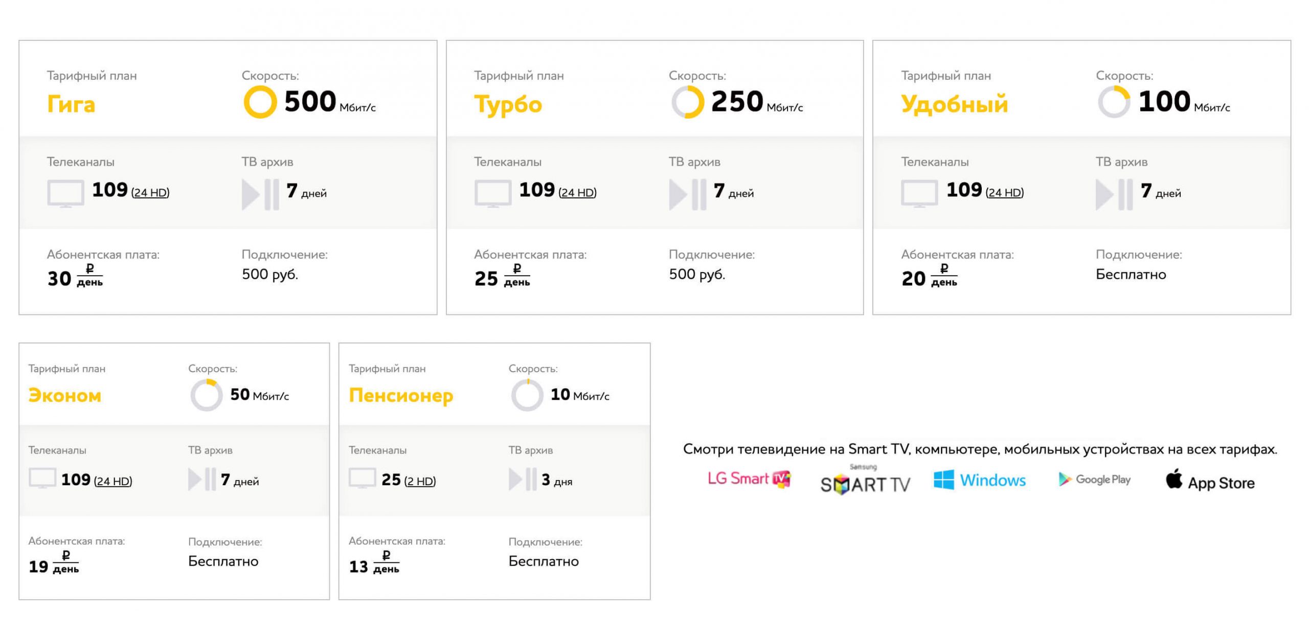The height and width of the screenshot is (634, 1309).
Task: Click the ТВ архив icon in Эконом plan
Action: point(201,479)
